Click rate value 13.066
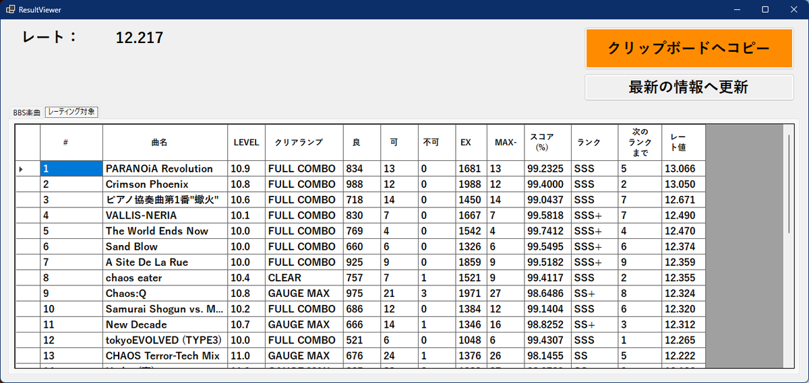The image size is (809, 383). (x=683, y=169)
